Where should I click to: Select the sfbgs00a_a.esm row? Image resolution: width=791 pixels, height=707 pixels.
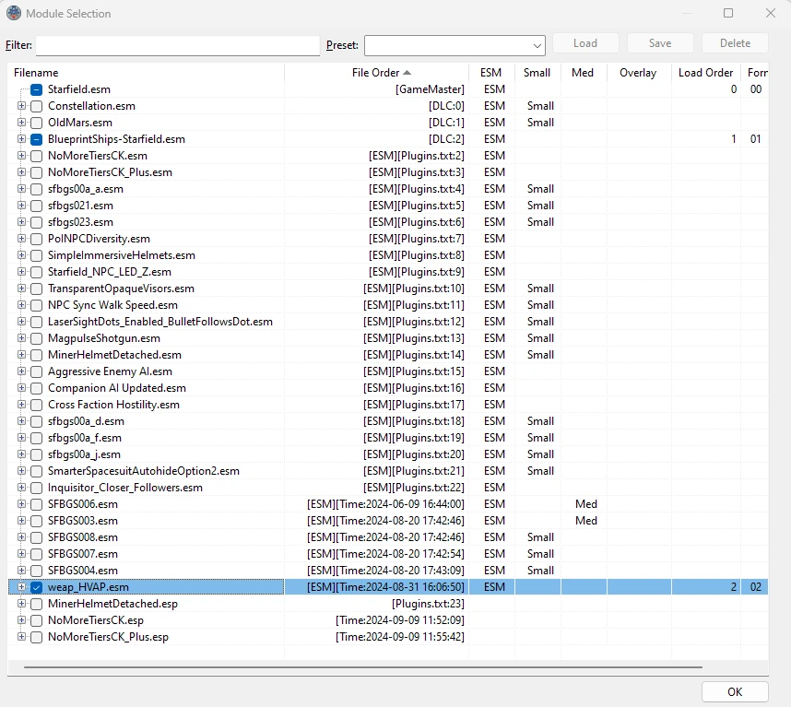pos(388,189)
